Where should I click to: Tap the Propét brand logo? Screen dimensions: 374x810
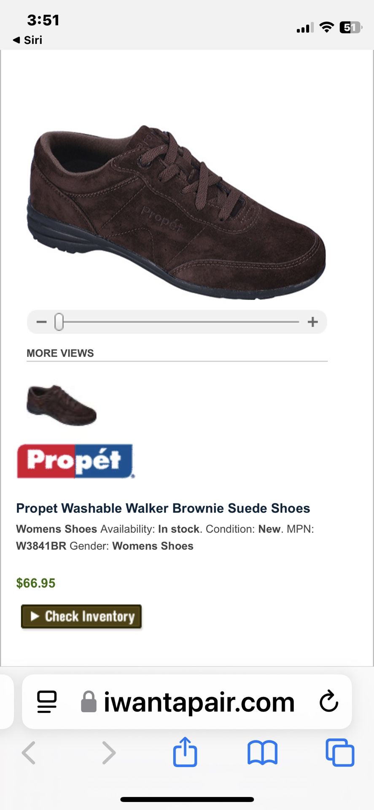(x=75, y=461)
